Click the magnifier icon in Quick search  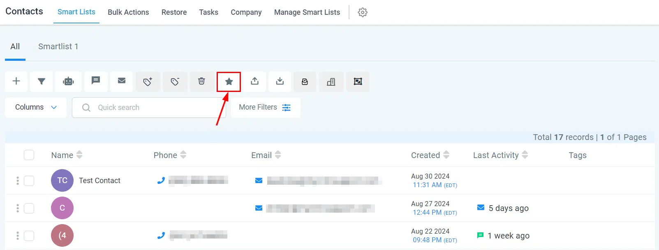[86, 108]
